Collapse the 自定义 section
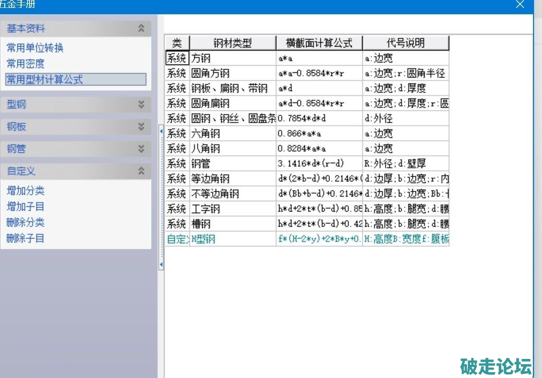The height and width of the screenshot is (378, 542). pyautogui.click(x=141, y=171)
